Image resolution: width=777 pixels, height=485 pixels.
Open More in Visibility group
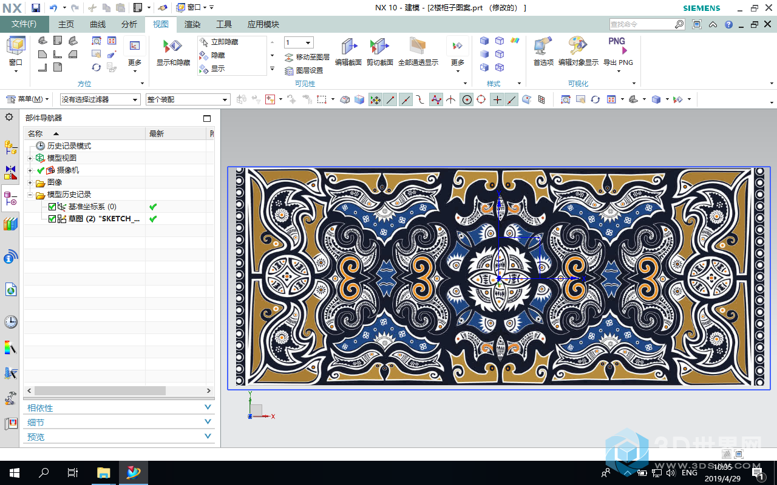(458, 53)
